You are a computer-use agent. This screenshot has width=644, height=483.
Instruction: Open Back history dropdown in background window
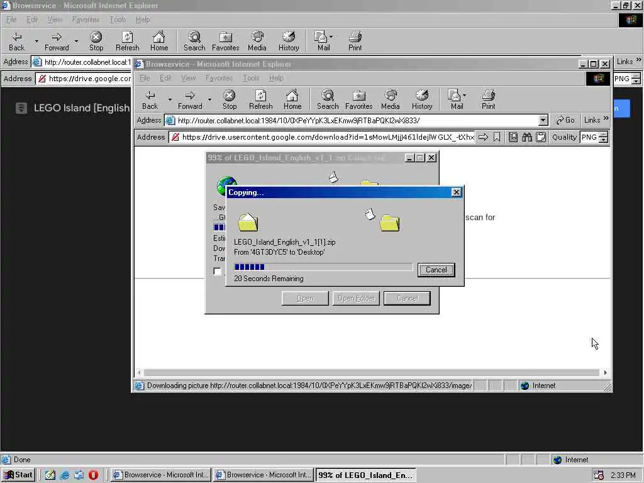(36, 42)
